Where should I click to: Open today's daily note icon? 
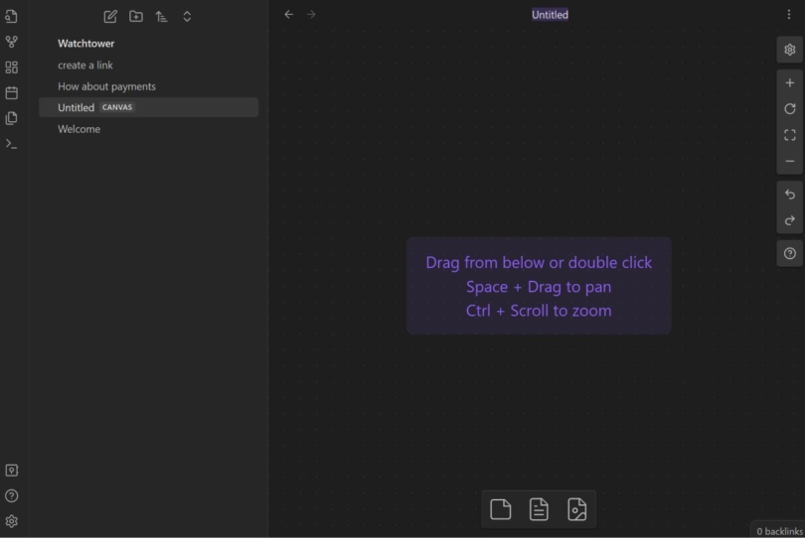pos(12,93)
